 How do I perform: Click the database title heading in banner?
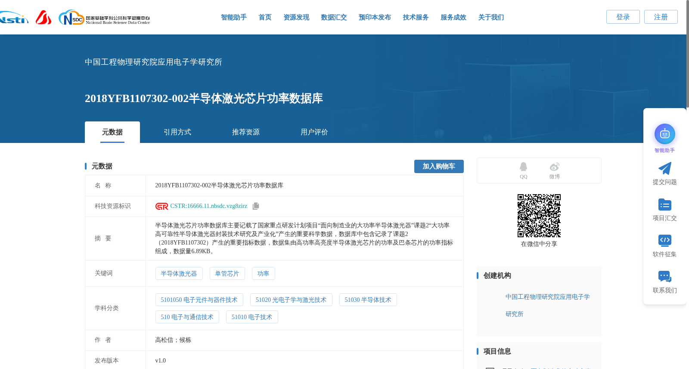204,99
